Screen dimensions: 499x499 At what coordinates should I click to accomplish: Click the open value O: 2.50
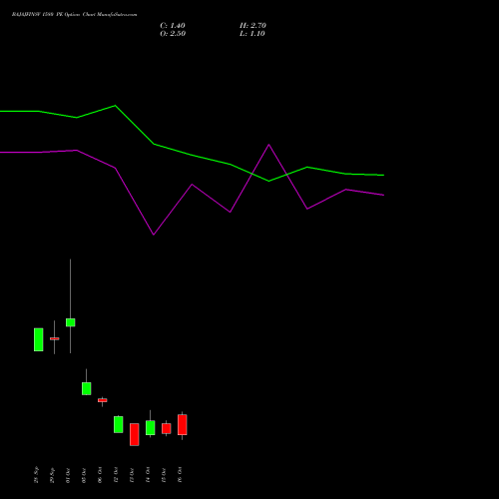pos(173,34)
